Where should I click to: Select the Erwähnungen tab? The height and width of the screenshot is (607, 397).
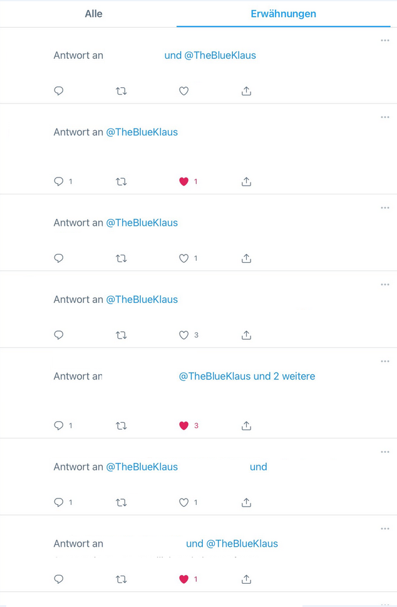coord(283,14)
